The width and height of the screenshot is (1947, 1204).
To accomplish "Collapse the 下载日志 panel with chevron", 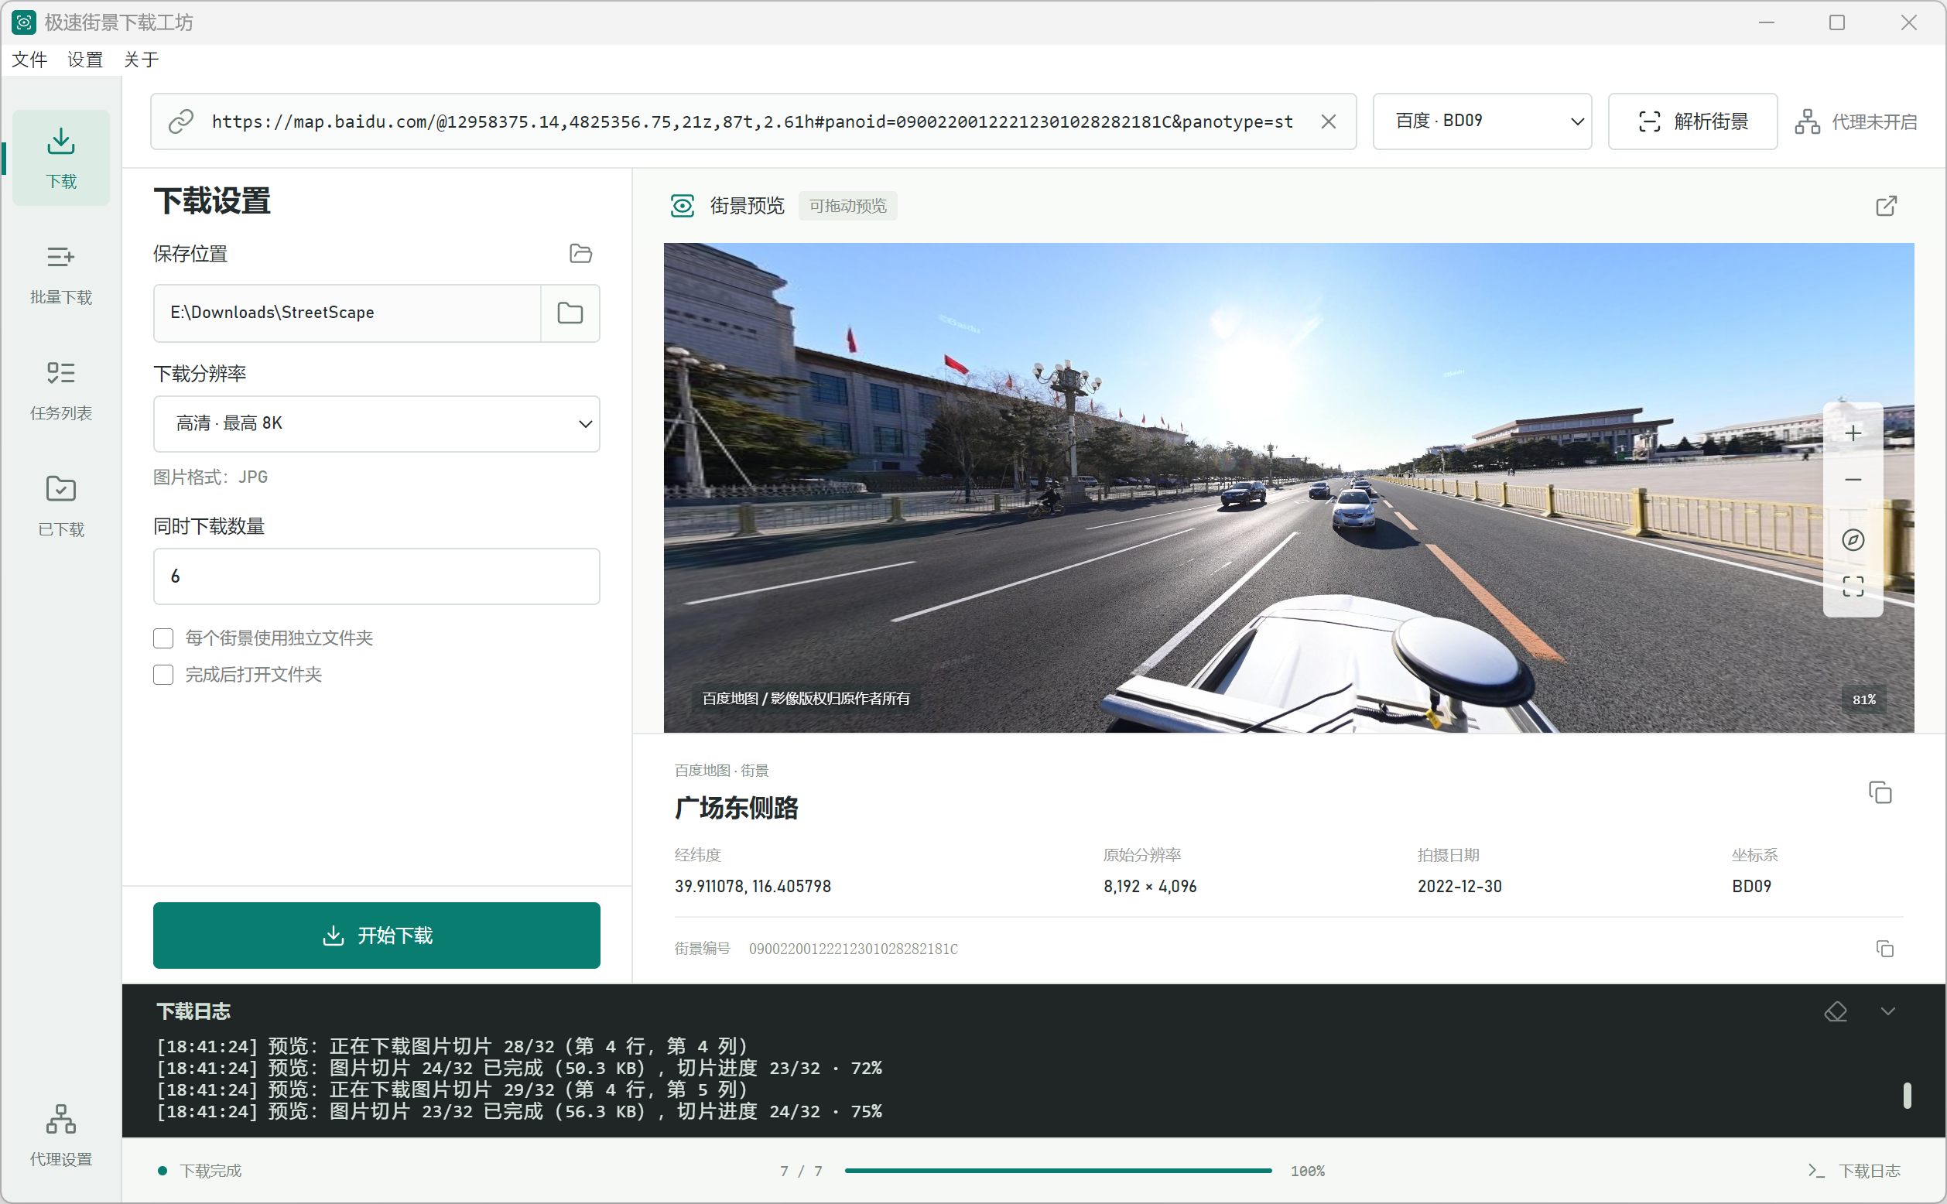I will point(1887,1011).
